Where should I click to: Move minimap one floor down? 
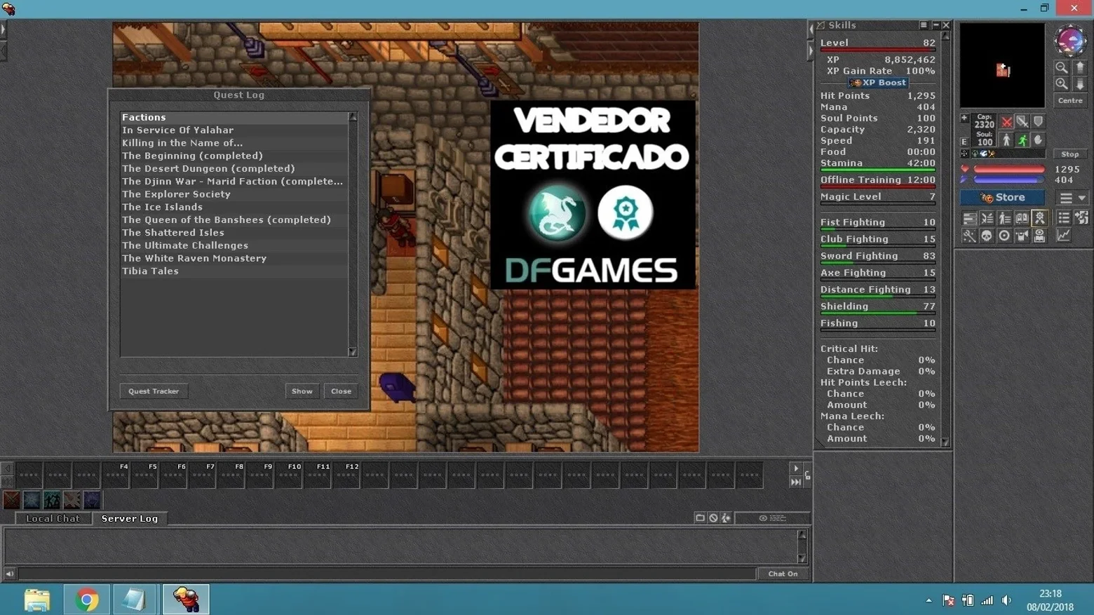(x=1080, y=84)
